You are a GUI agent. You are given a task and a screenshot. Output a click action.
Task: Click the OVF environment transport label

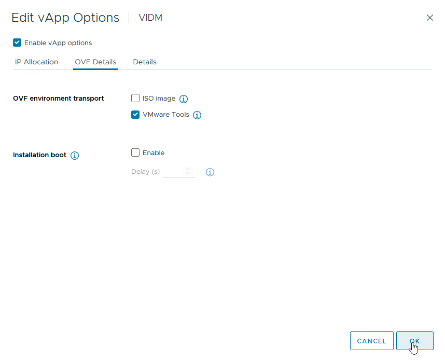[x=58, y=99]
